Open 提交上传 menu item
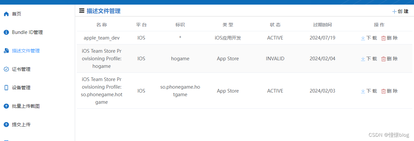 (x=21, y=125)
